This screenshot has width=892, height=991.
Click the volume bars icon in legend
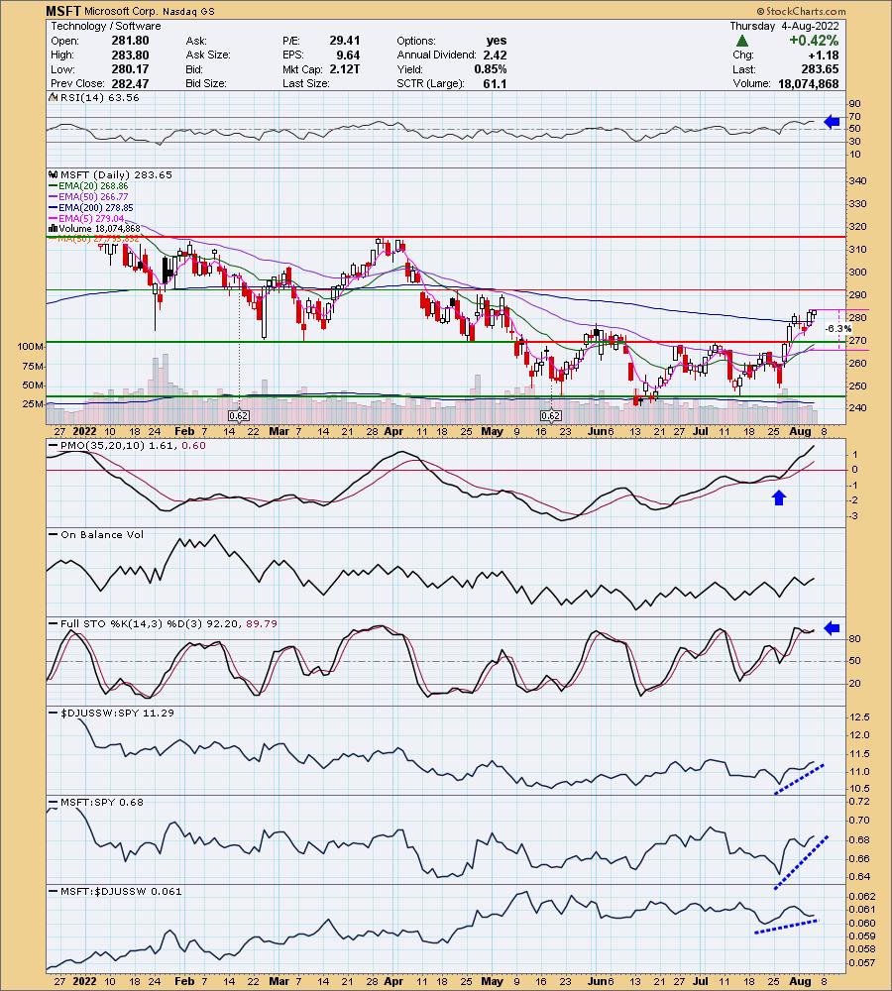(x=54, y=229)
